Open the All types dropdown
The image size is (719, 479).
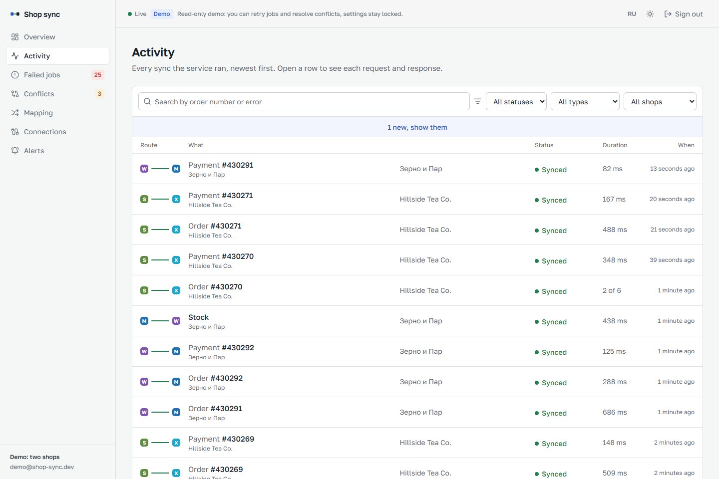[x=585, y=102]
